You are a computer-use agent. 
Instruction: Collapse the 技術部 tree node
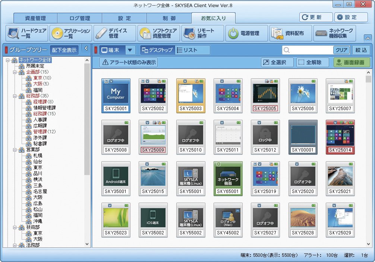pos(15,228)
